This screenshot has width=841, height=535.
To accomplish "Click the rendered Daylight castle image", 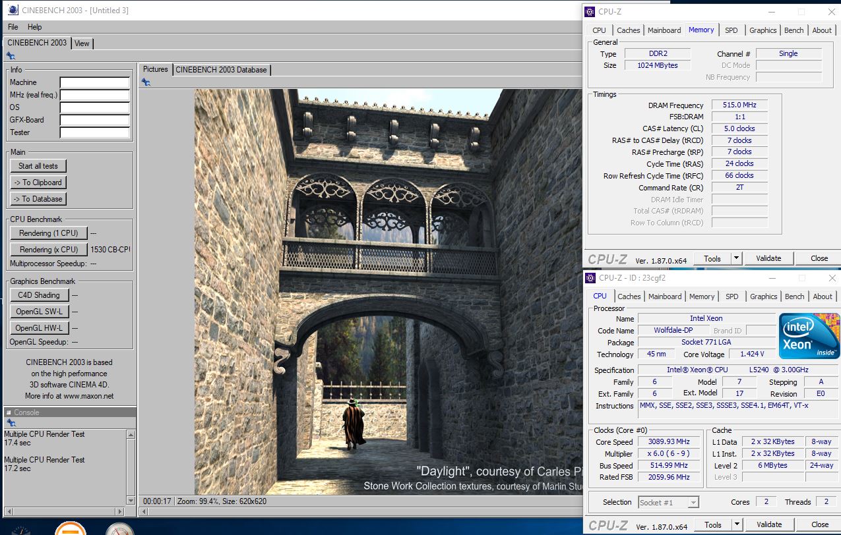I will coord(389,293).
